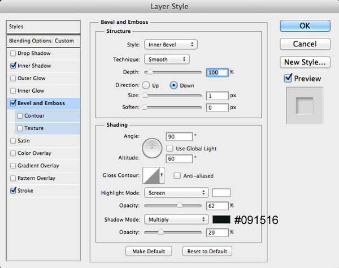Click the Highlight Opacity slider handle
Image resolution: width=339 pixels, height=268 pixels.
(180, 205)
